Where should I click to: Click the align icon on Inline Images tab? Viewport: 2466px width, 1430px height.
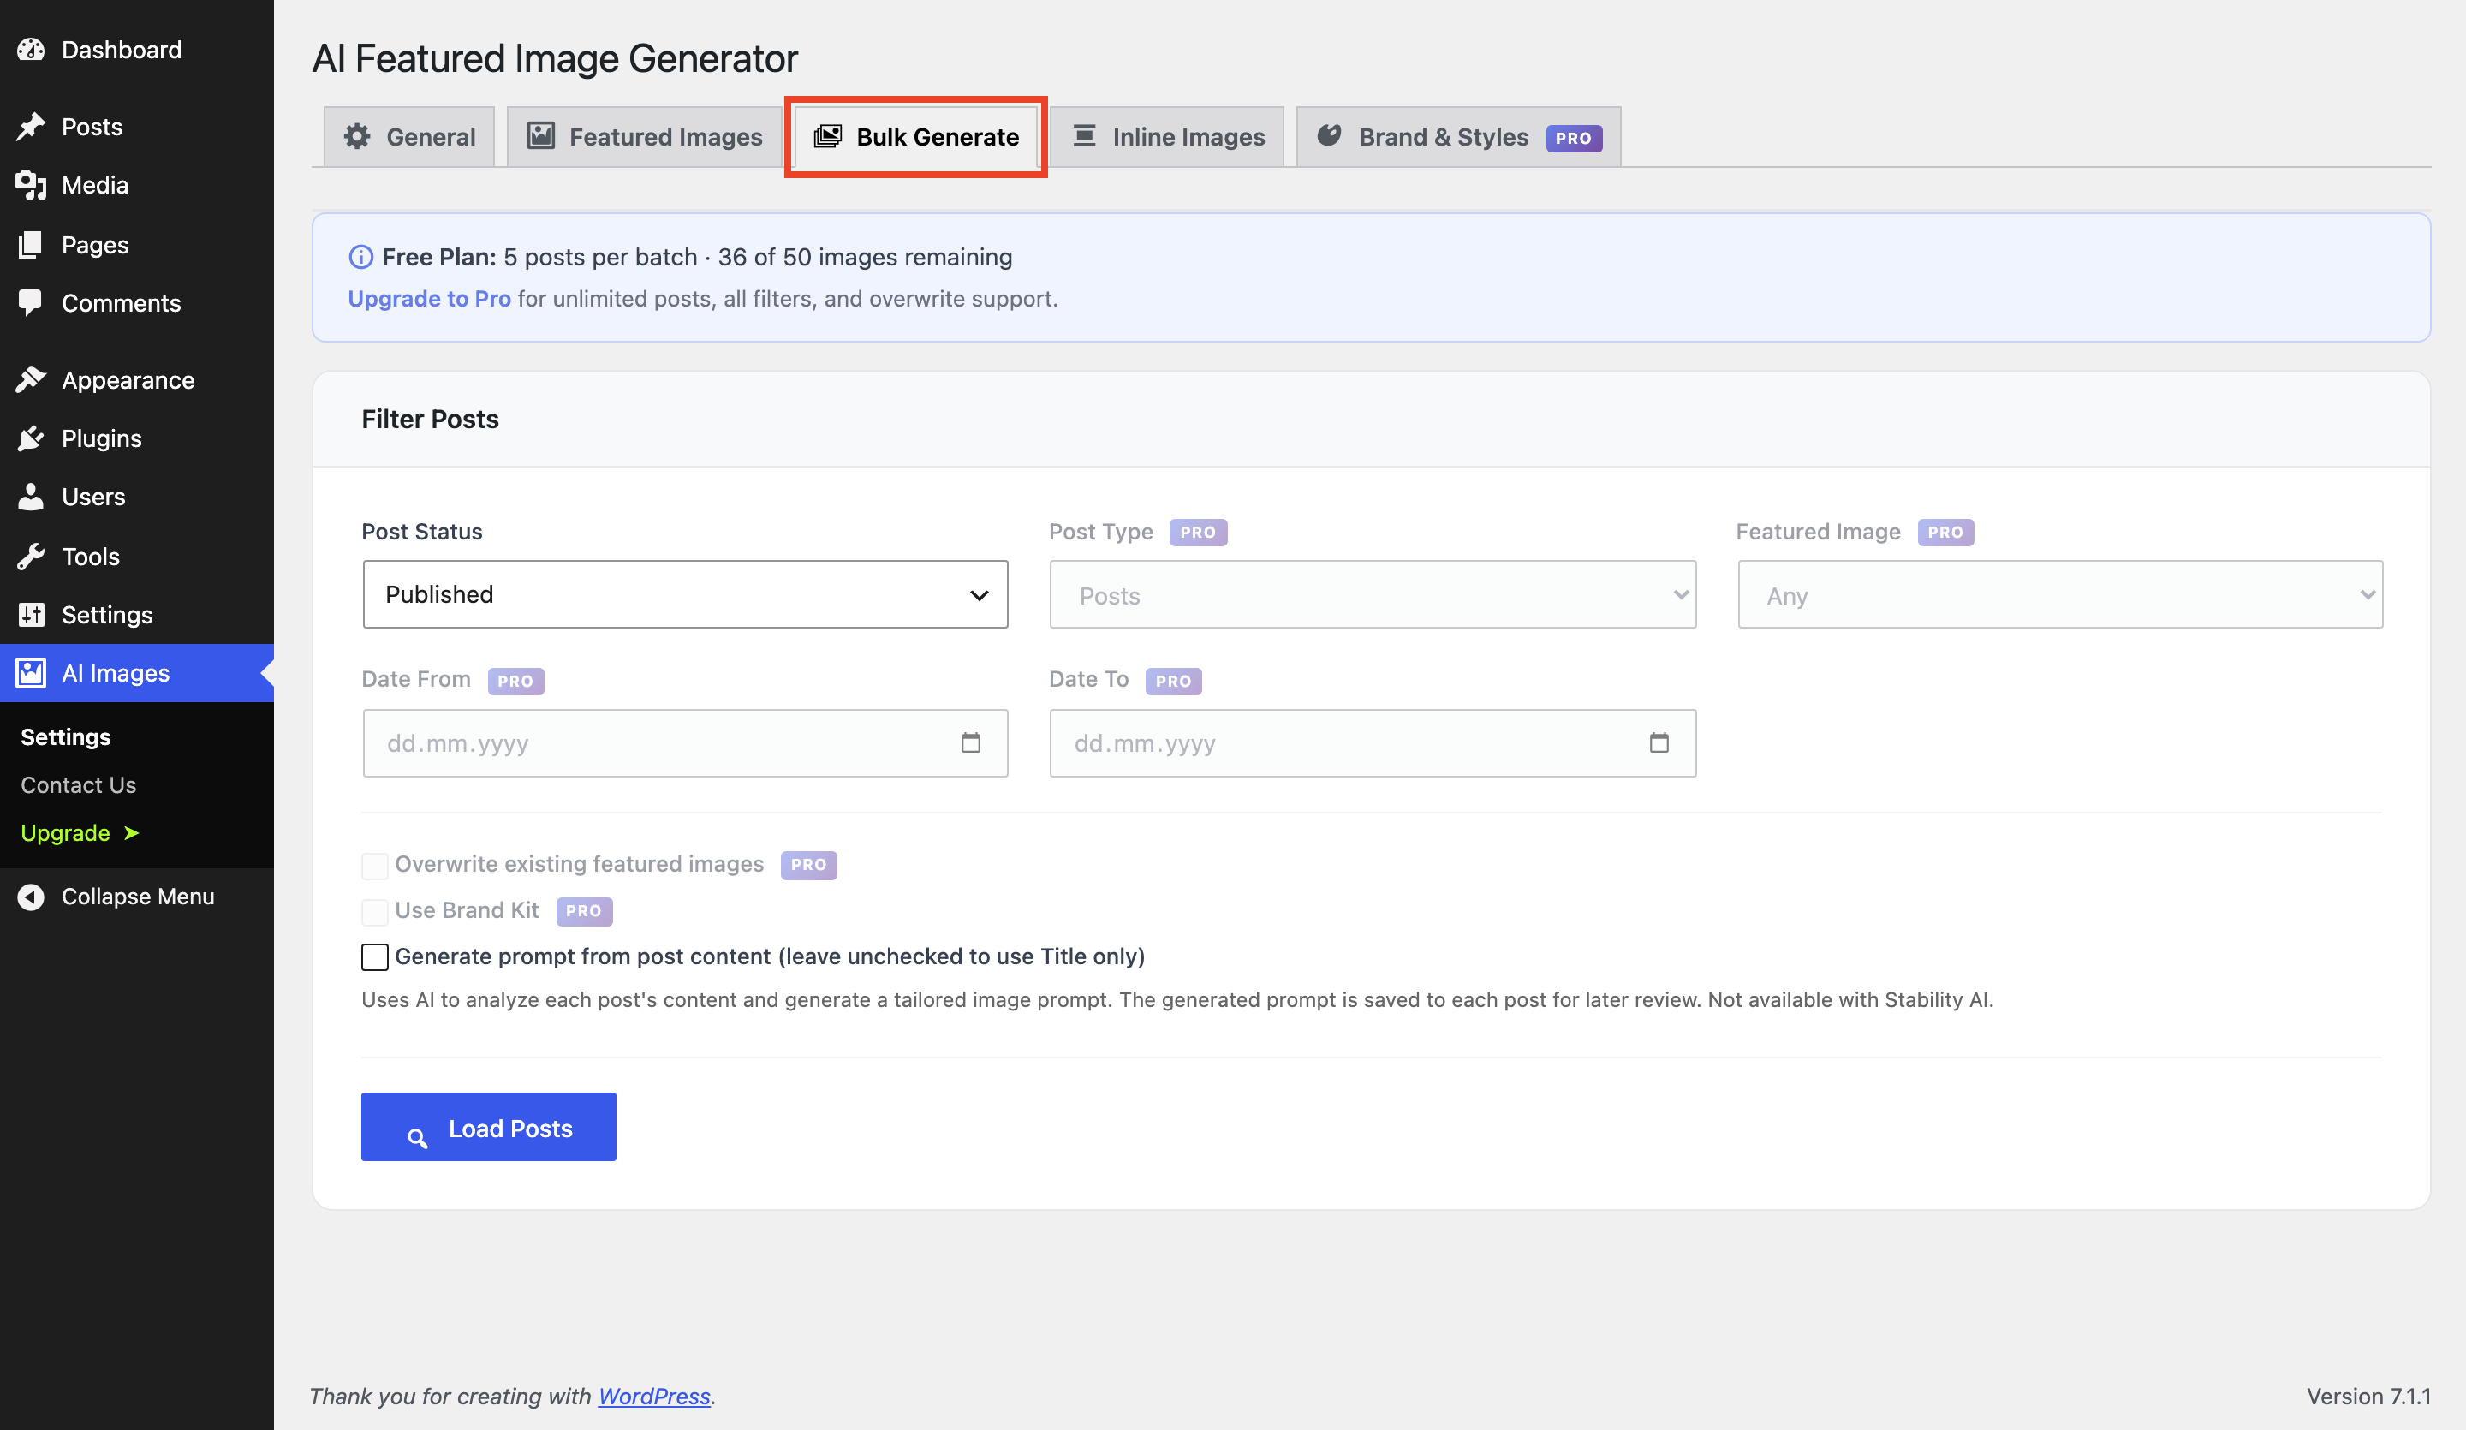coord(1084,135)
